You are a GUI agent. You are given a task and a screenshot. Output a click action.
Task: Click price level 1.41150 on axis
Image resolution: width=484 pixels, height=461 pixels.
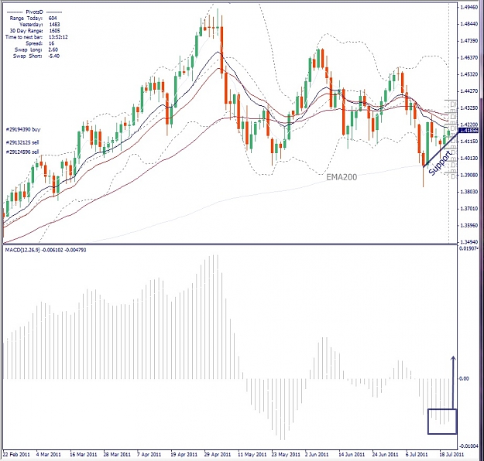(469, 142)
